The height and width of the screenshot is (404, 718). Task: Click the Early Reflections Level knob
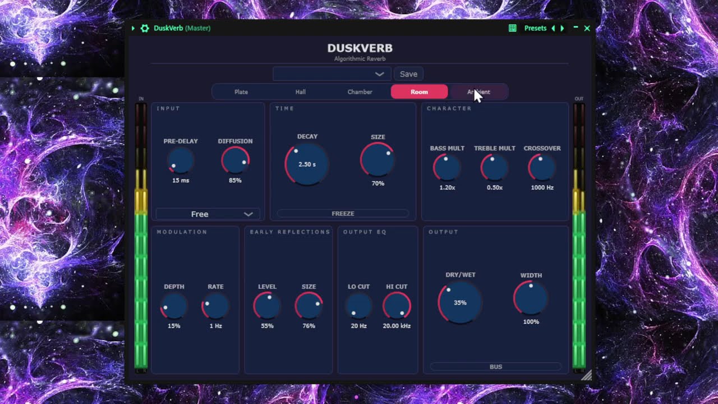coord(267,306)
